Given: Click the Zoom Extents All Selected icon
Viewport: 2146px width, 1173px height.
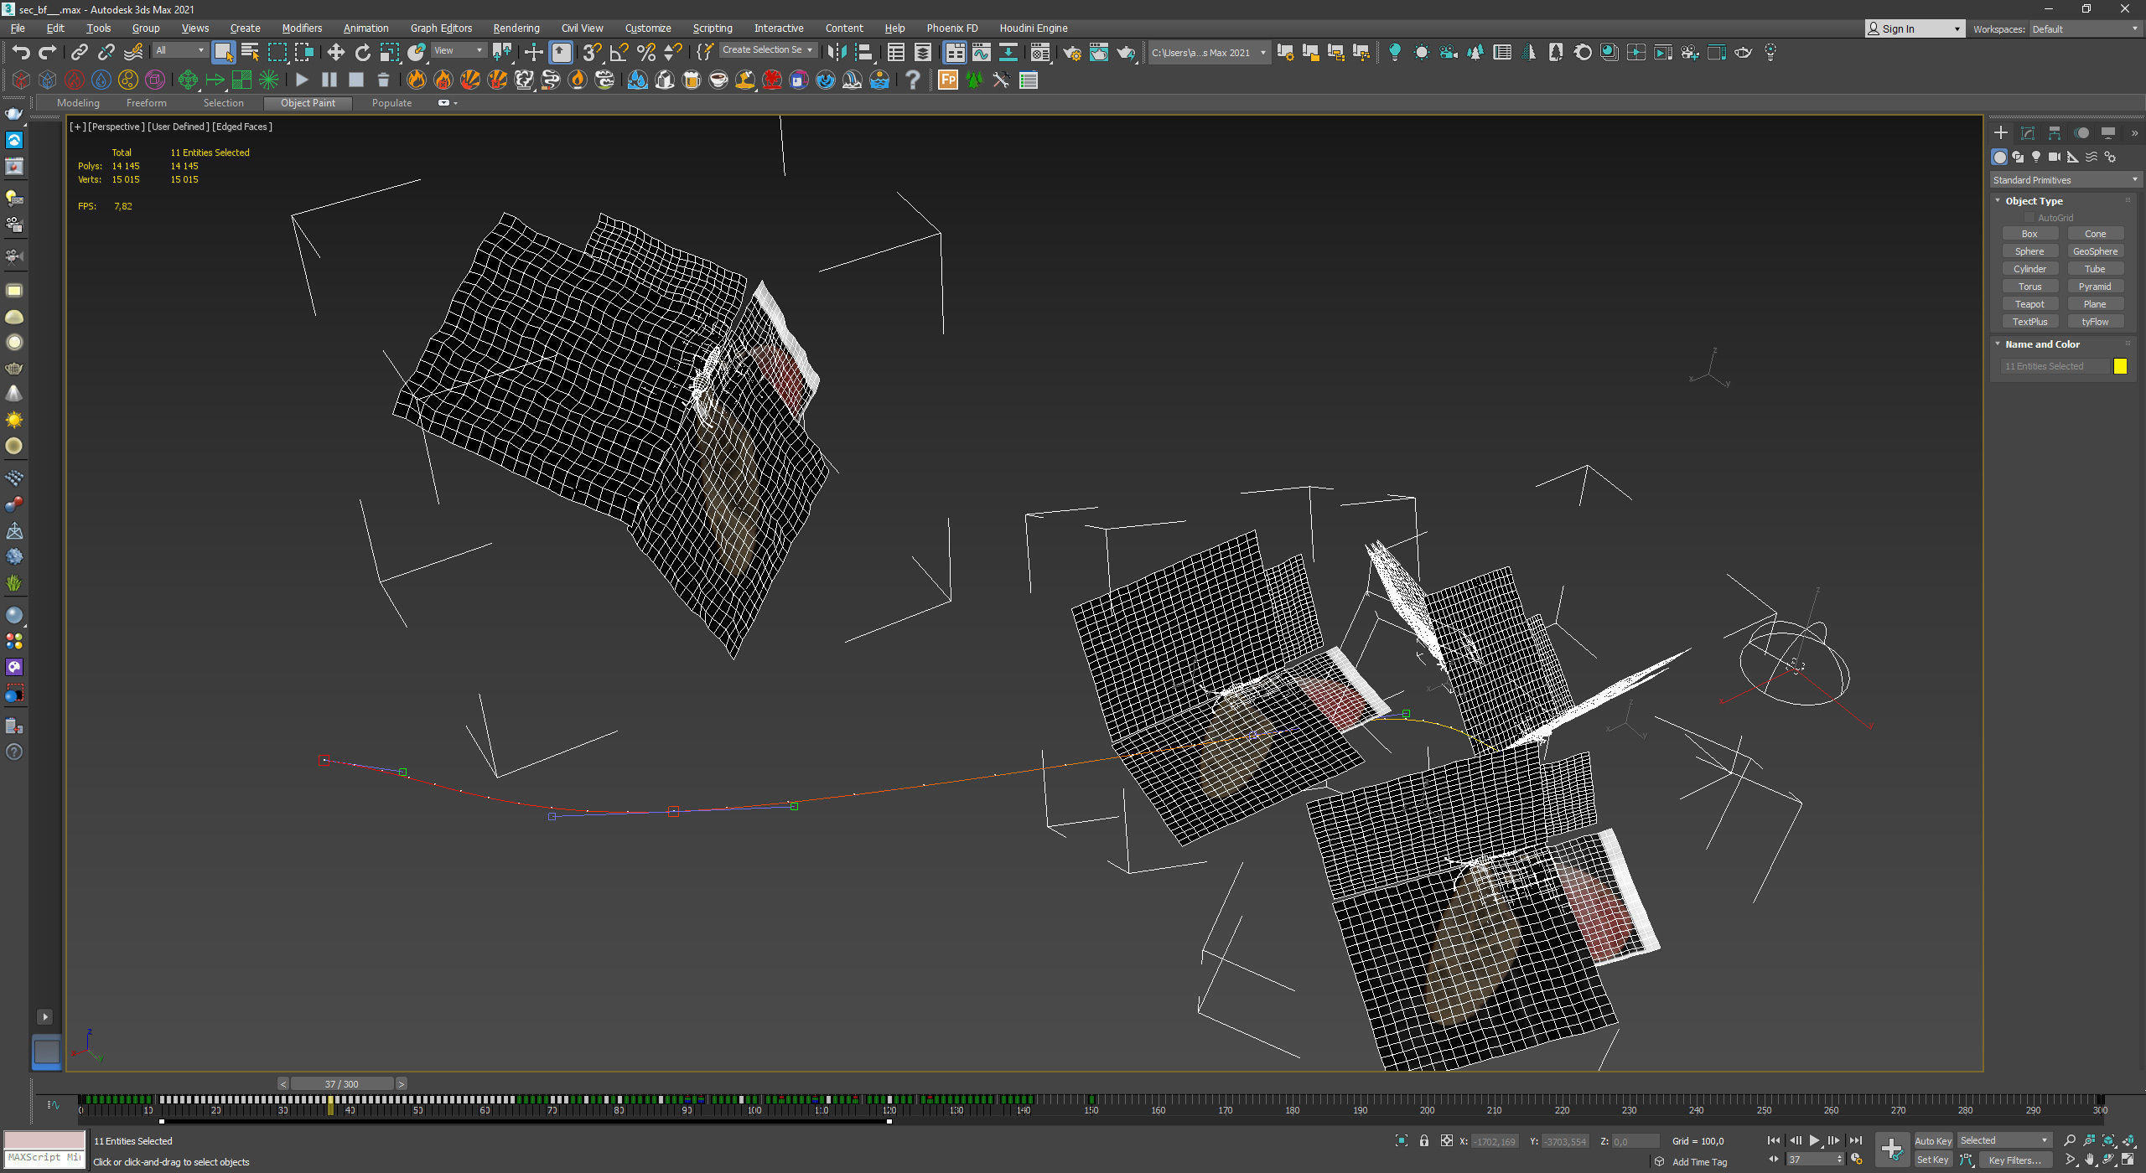Looking at the screenshot, I should pyautogui.click(x=2128, y=1140).
